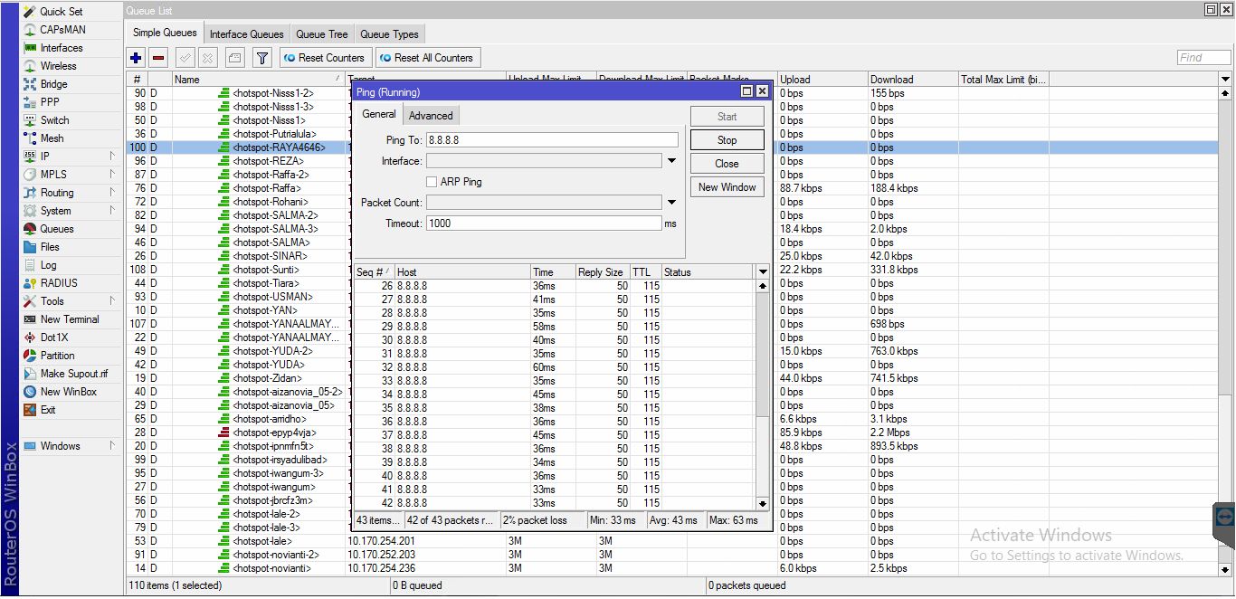Open the Wireless menu

(58, 66)
